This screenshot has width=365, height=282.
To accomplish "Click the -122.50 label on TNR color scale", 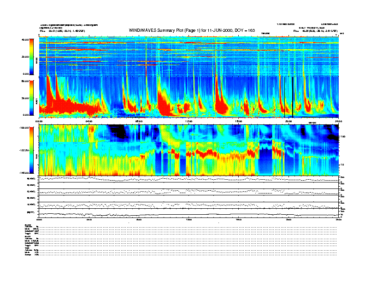I will [x=24, y=150].
